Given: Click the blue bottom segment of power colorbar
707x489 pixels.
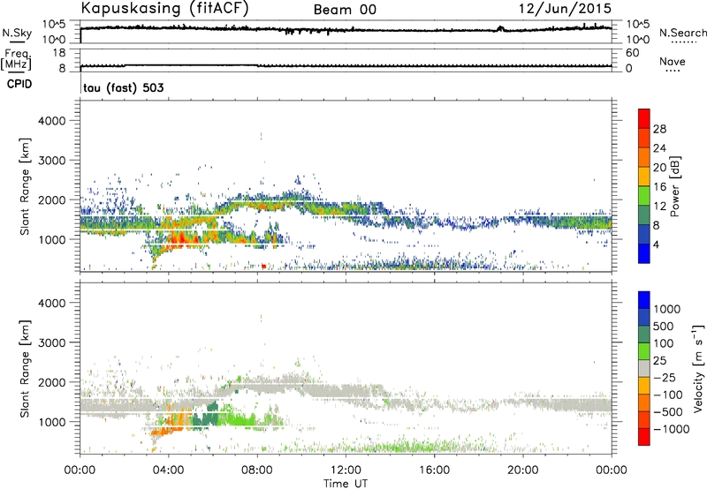Looking at the screenshot, I should pos(644,253).
